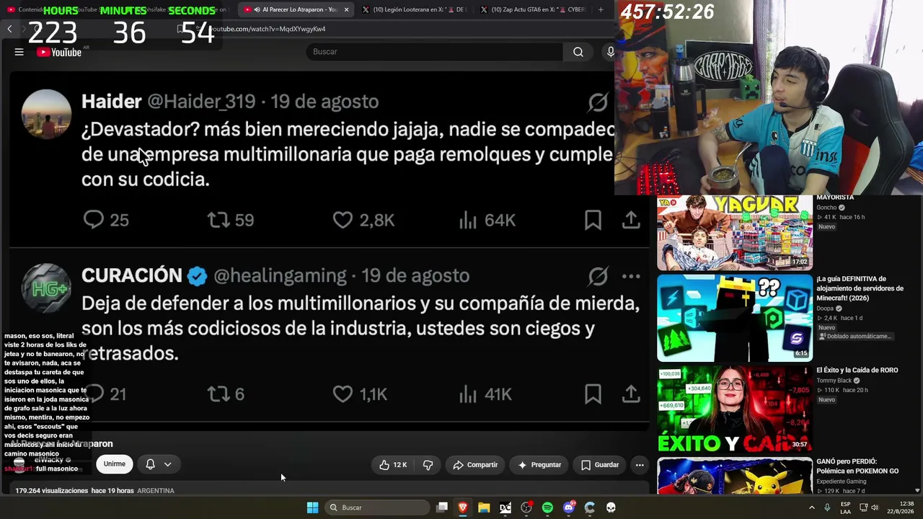Open the YAGUAR video thumbnail by Goncho
This screenshot has height=519, width=923.
[735, 232]
